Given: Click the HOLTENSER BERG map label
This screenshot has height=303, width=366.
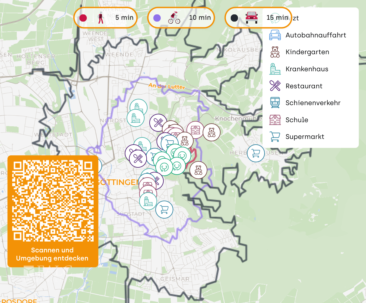Looking at the screenshot, I should click(36, 59).
